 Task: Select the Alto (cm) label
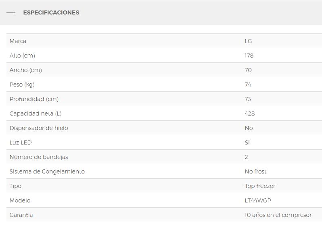[22, 56]
